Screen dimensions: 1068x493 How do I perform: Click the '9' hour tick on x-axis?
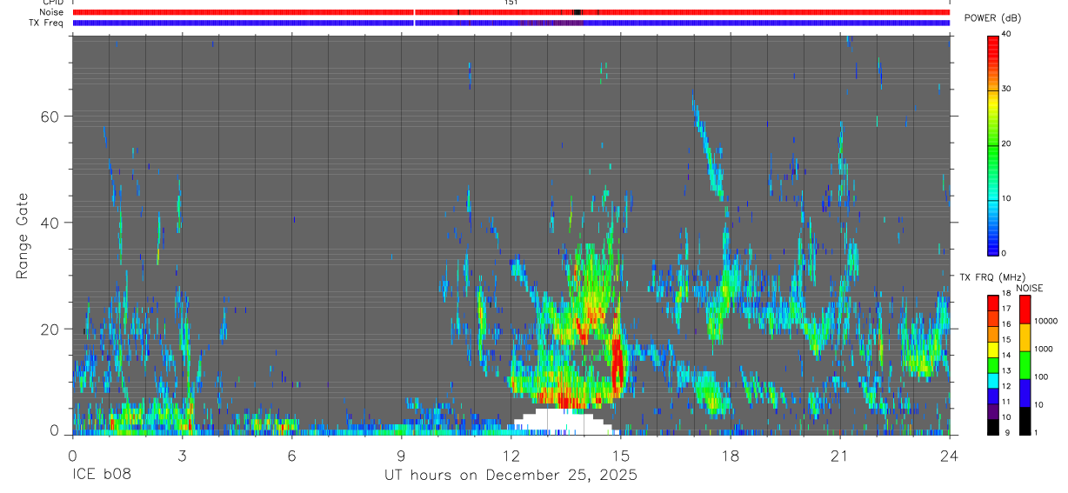(401, 455)
